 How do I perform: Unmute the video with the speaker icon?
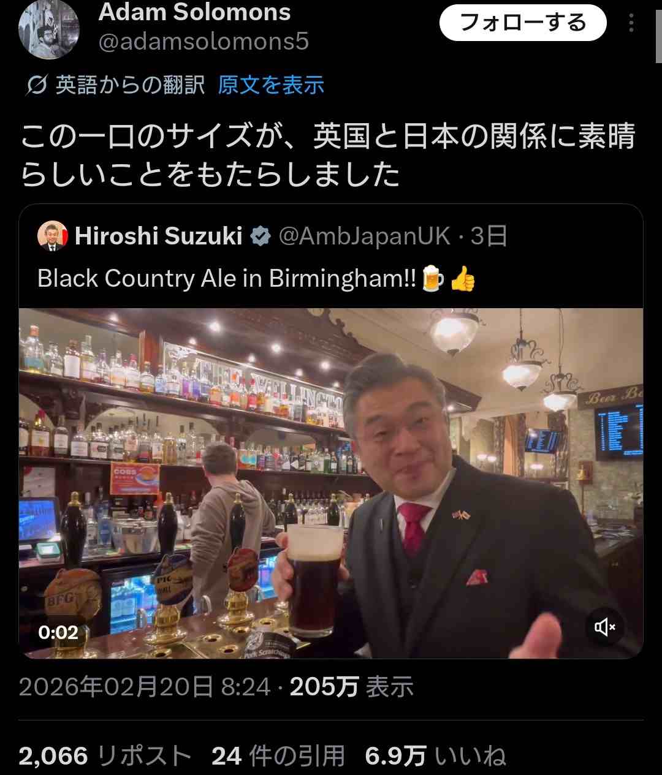[604, 627]
